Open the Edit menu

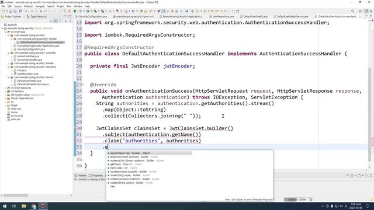pos(9,6)
